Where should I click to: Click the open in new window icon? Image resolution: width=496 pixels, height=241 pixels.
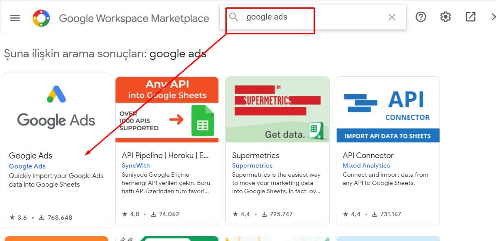tap(470, 17)
